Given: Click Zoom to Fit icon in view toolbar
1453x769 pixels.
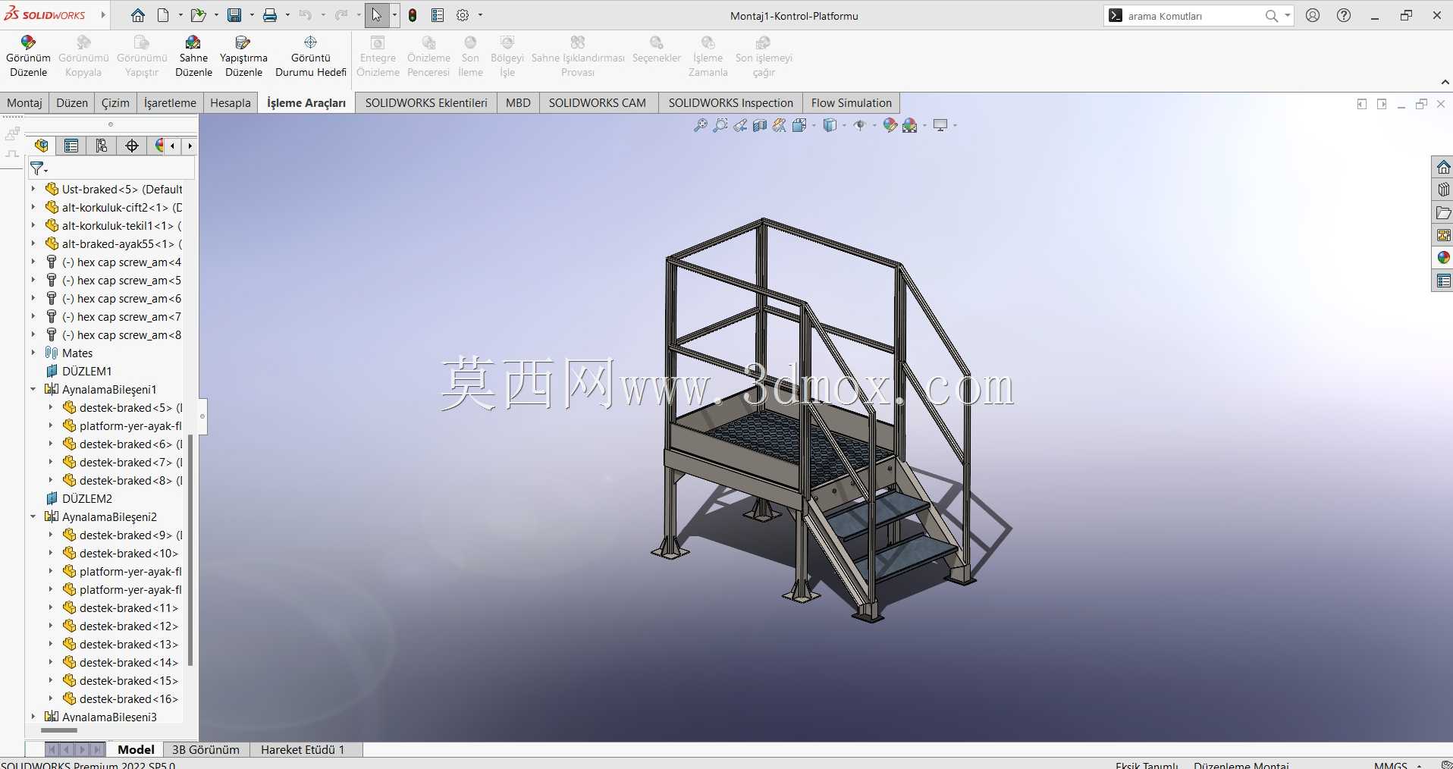Looking at the screenshot, I should click(x=700, y=125).
